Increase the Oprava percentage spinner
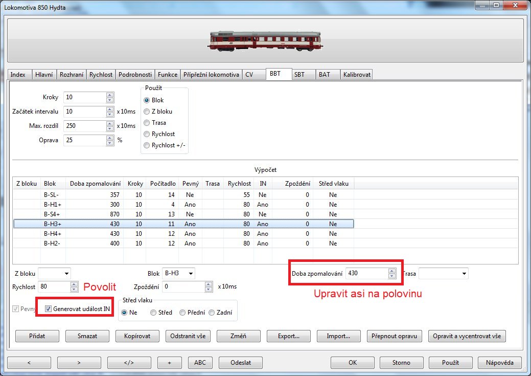 [110, 138]
